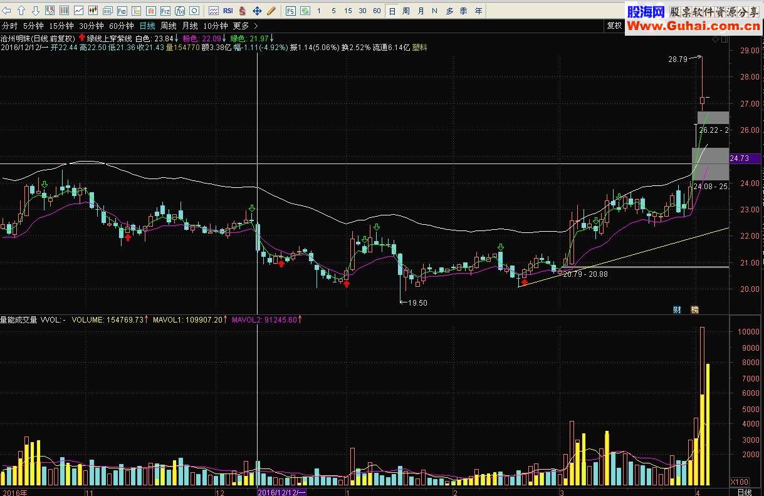This screenshot has height=496, width=764.
Task: Toggle the 多 multi-period button
Action: [x=449, y=11]
